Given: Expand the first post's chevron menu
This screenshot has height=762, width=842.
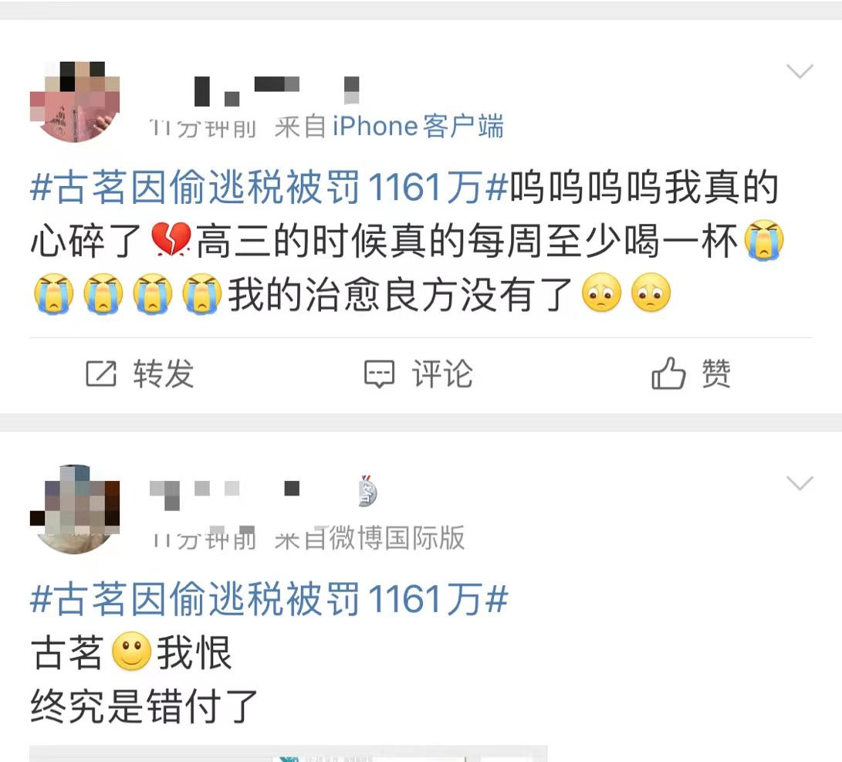Looking at the screenshot, I should point(800,71).
